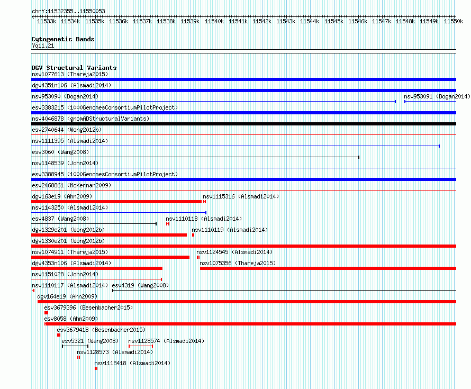Click esv2468861 (McKernan2009) label
The height and width of the screenshot is (389, 471).
click(x=71, y=185)
